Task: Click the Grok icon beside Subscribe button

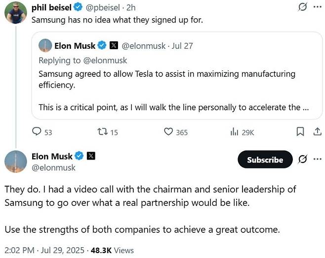Action: (302, 159)
